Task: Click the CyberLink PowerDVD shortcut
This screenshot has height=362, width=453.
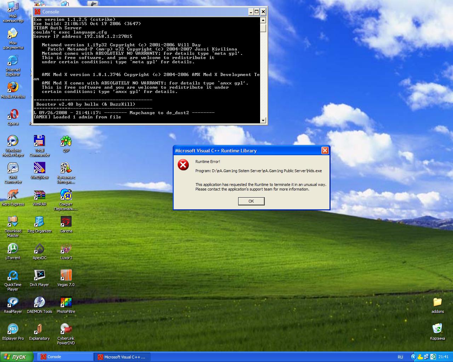Action: coord(66,334)
